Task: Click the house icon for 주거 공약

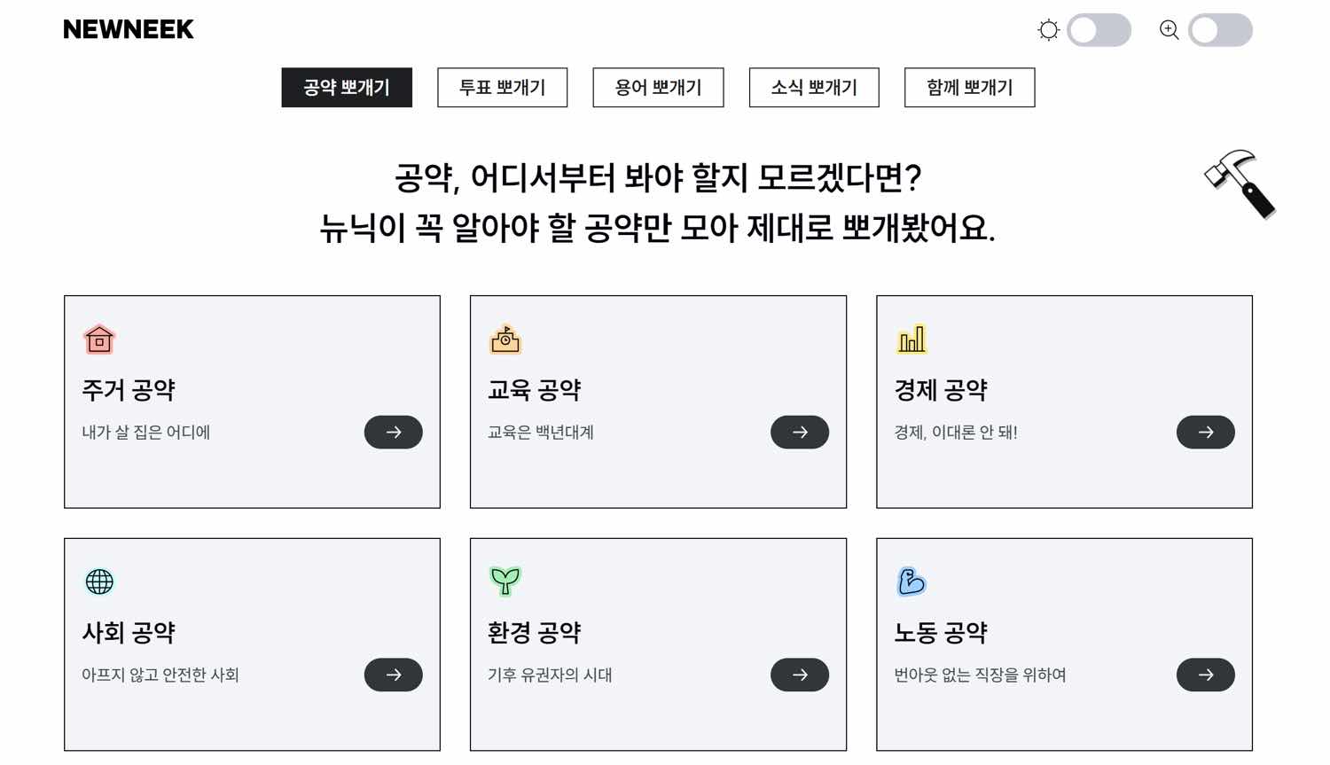Action: tap(99, 340)
